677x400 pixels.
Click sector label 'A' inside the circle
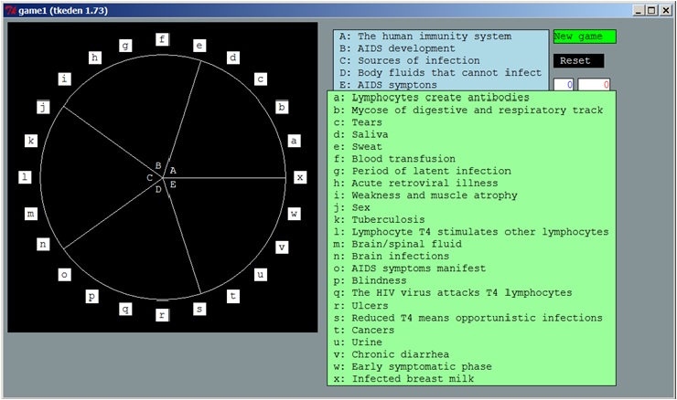click(173, 170)
